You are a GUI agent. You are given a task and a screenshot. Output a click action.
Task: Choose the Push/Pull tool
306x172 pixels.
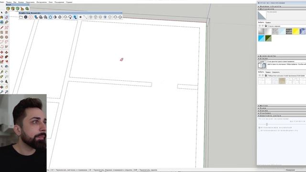pyautogui.click(x=6, y=52)
